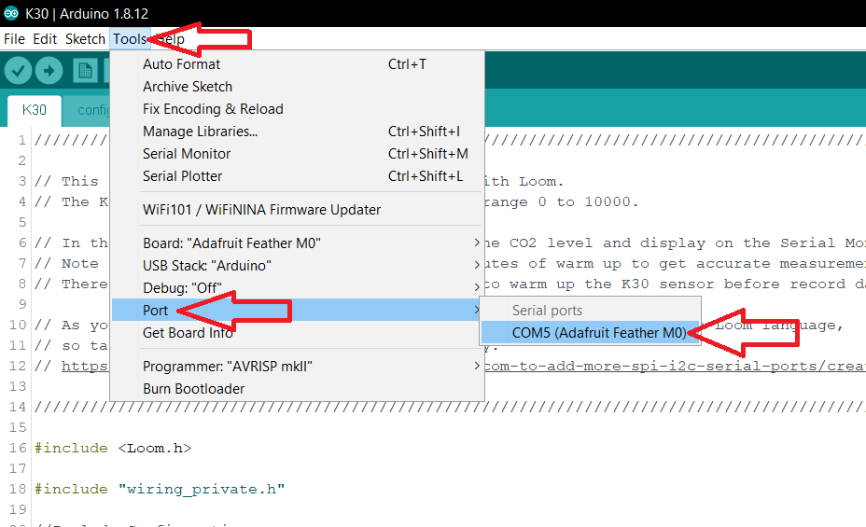The height and width of the screenshot is (527, 866).
Task: Open WiFi101 / WiFiNINA Firmware Updater
Action: (297, 210)
